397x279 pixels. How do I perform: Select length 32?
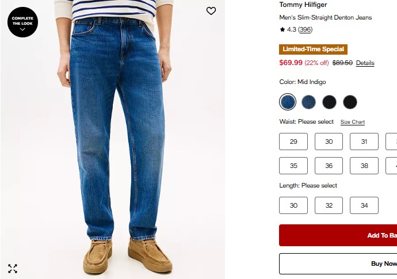[x=329, y=205]
